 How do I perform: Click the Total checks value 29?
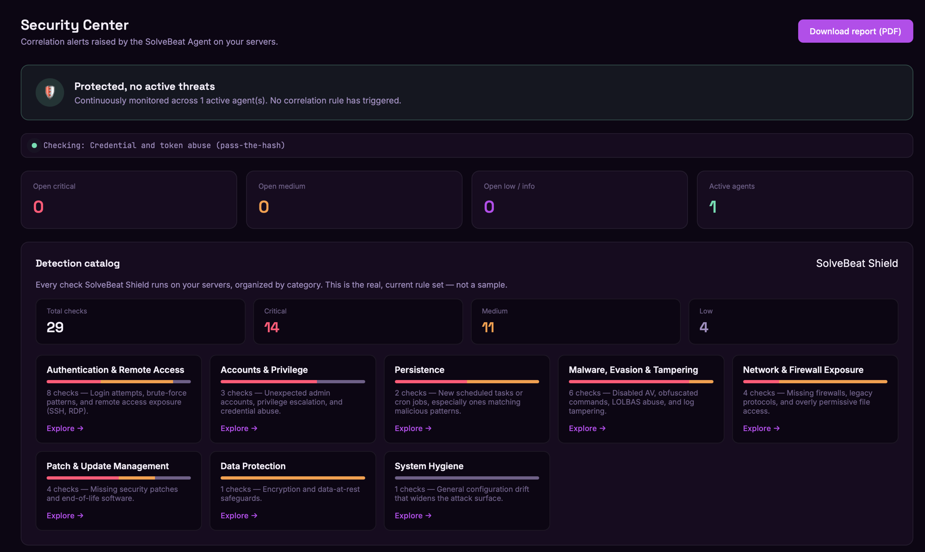55,327
